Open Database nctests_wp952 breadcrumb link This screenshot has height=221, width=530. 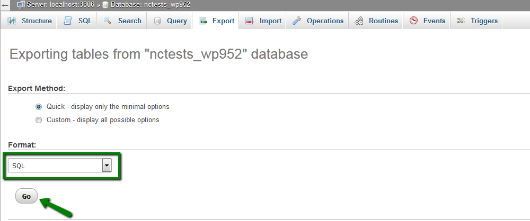pos(149,5)
